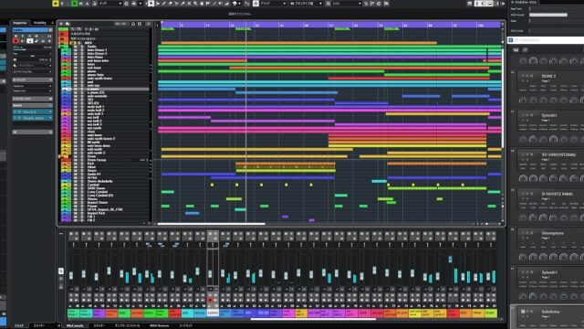
Task: Close the lower zone with X button
Action: click(58, 326)
